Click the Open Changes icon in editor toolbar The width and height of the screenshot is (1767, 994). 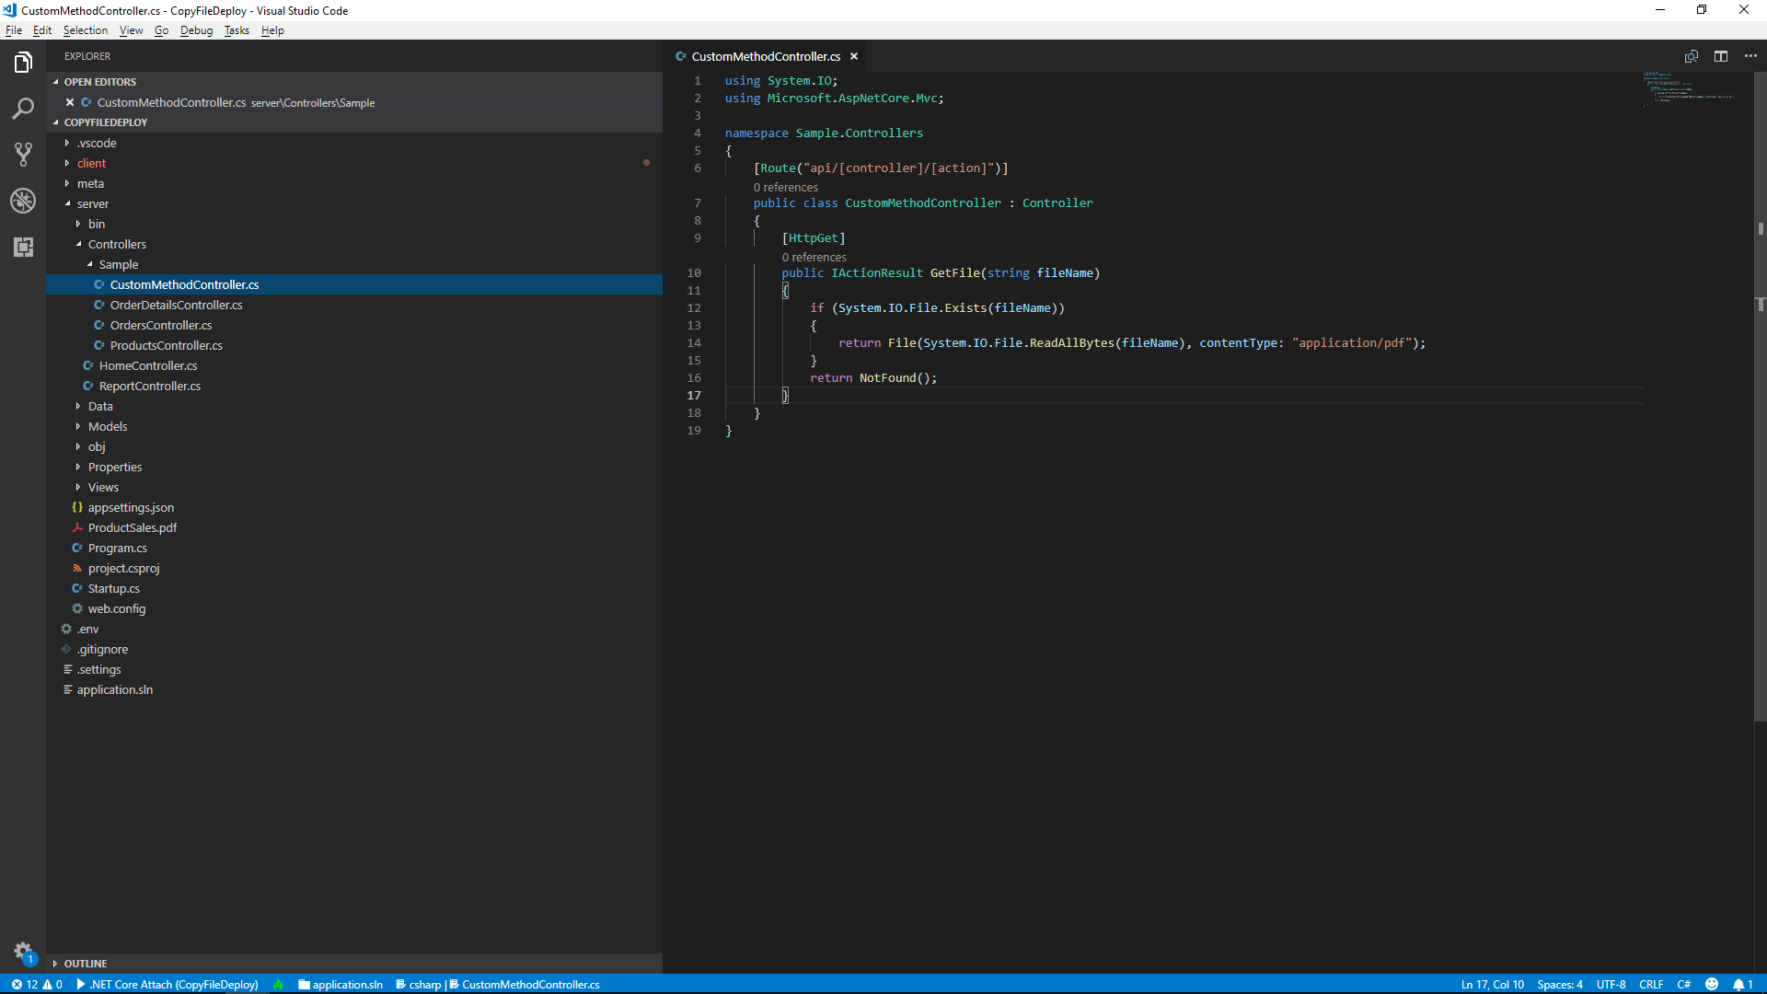pyautogui.click(x=1692, y=56)
